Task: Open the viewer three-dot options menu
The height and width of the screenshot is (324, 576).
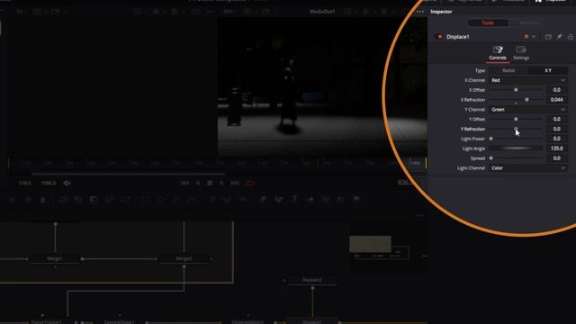Action: click(x=420, y=12)
